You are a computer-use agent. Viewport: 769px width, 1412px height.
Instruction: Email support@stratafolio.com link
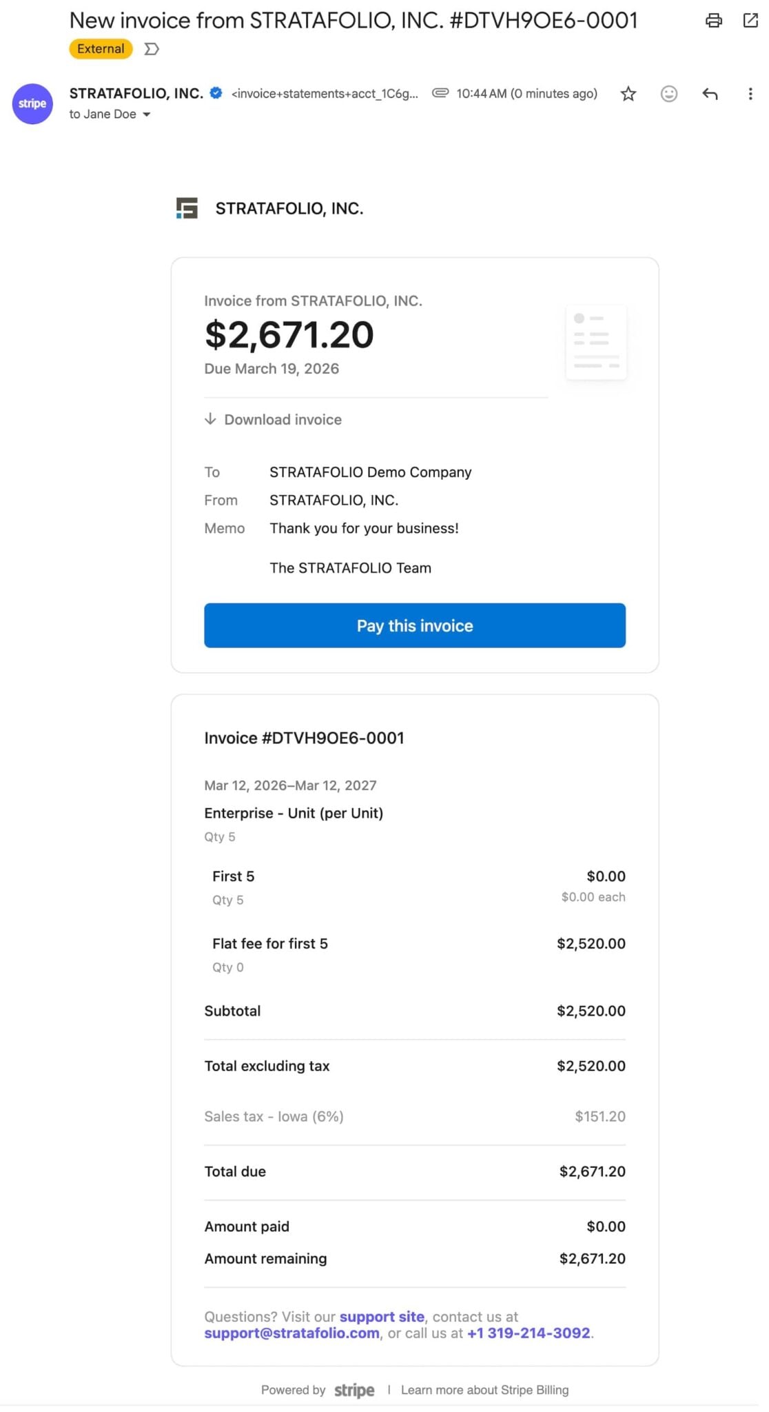point(291,1333)
